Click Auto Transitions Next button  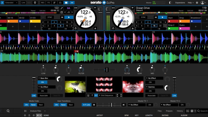click(x=71, y=105)
